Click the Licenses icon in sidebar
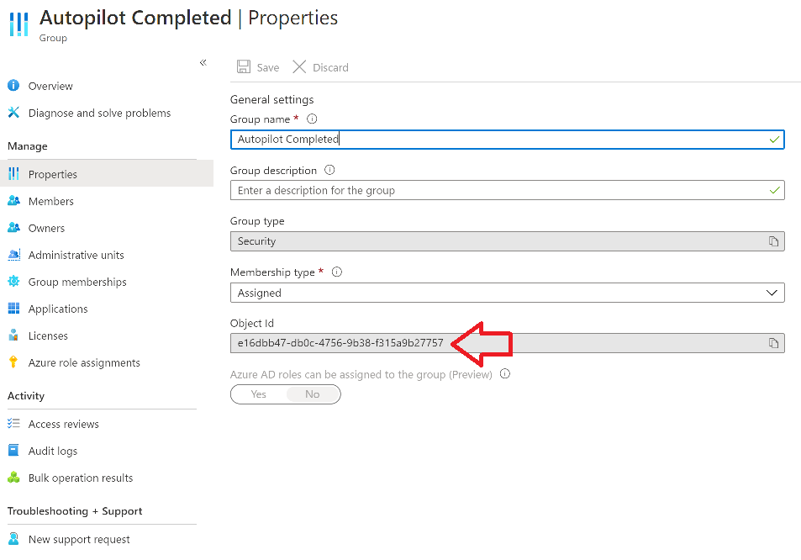The image size is (801, 560). [x=13, y=335]
